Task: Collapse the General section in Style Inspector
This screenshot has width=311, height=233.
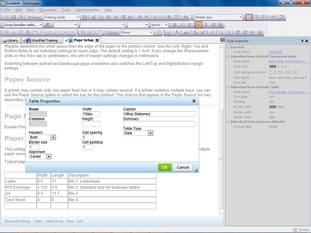Action: point(228,47)
